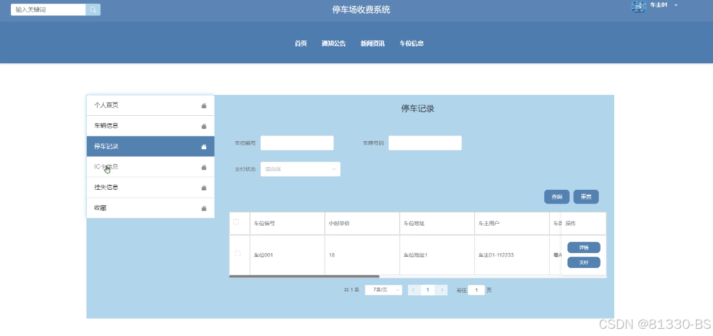Click the 车位编号 column header
The image size is (713, 336).
[x=287, y=224]
